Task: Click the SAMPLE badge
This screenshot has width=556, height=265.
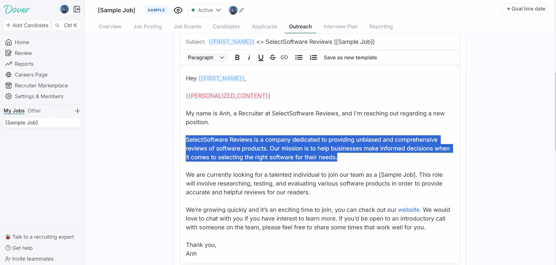Action: tap(156, 10)
